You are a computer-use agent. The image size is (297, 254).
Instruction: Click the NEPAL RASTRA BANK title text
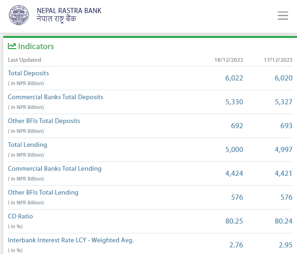[x=69, y=11]
